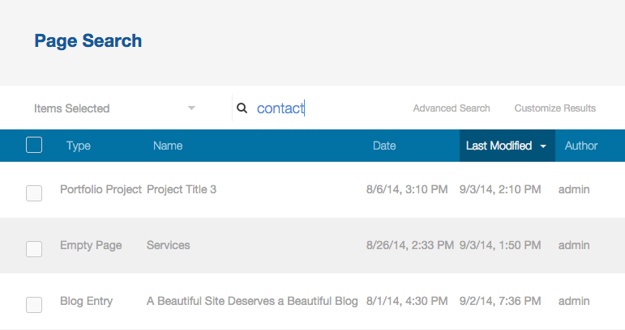Image resolution: width=625 pixels, height=330 pixels.
Task: Click admin author in Blog Entry row
Action: click(x=574, y=301)
